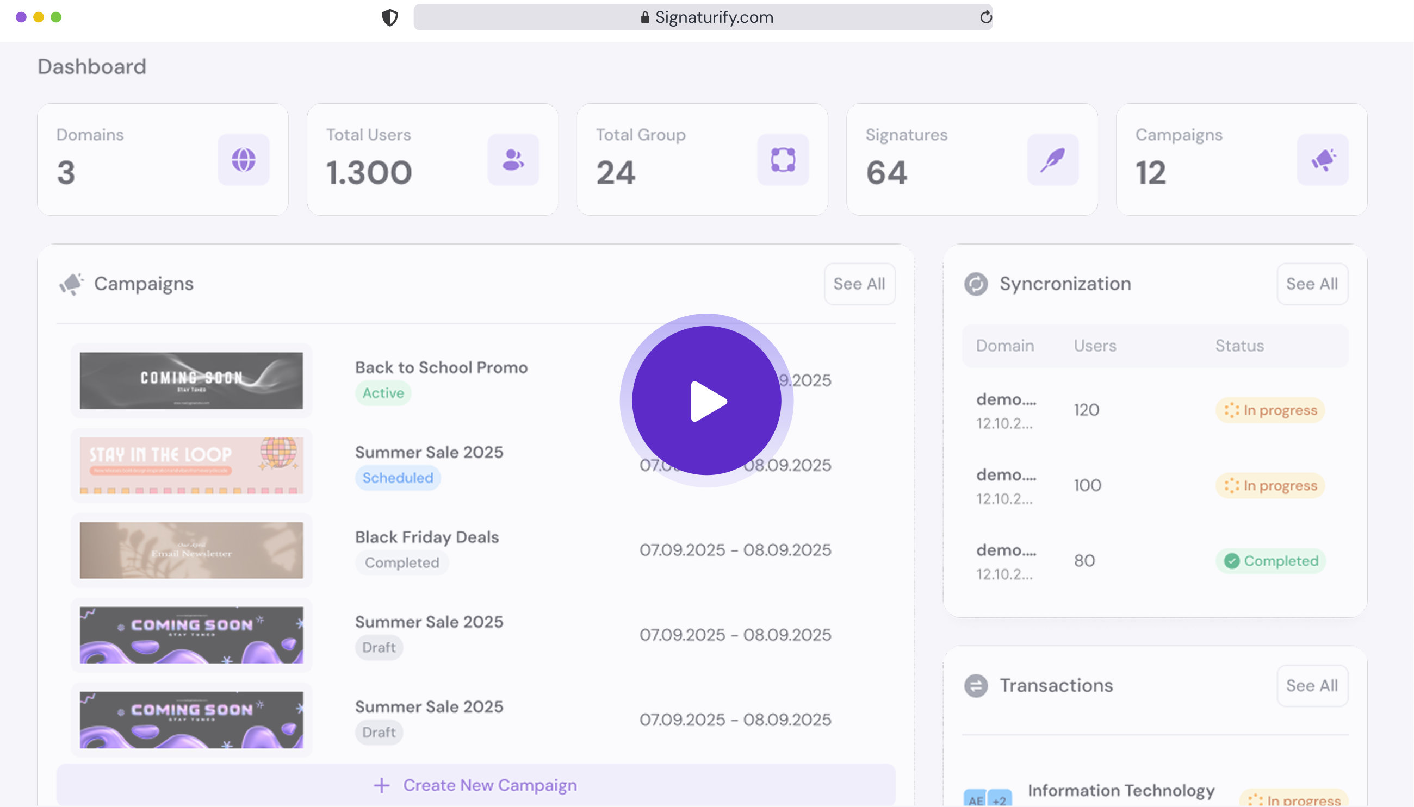
Task: Click the Active badge on Back to School Promo
Action: [x=382, y=393]
